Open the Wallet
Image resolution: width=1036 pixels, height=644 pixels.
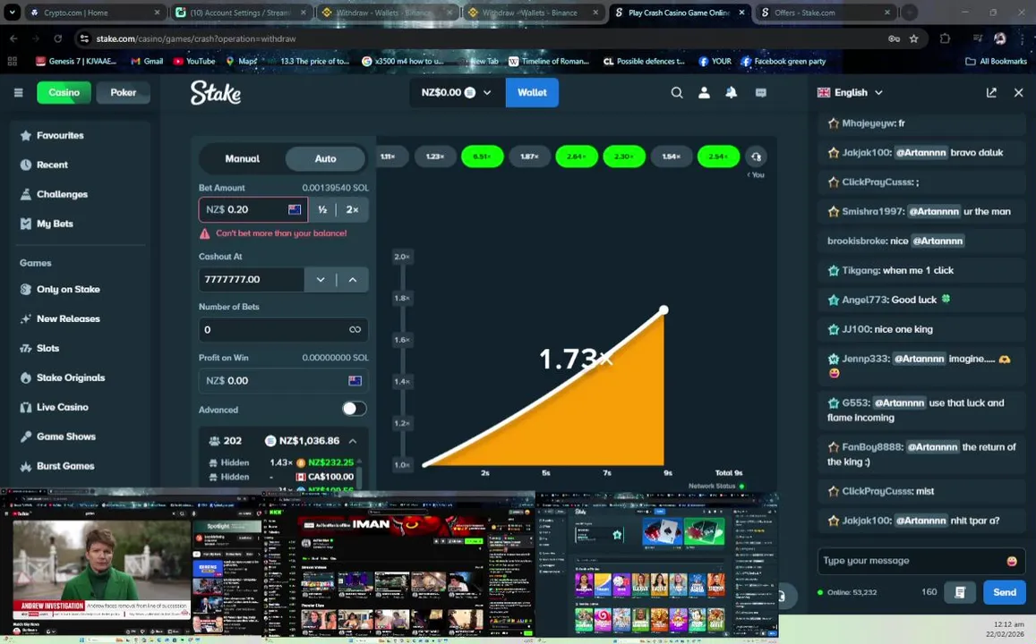tap(532, 92)
